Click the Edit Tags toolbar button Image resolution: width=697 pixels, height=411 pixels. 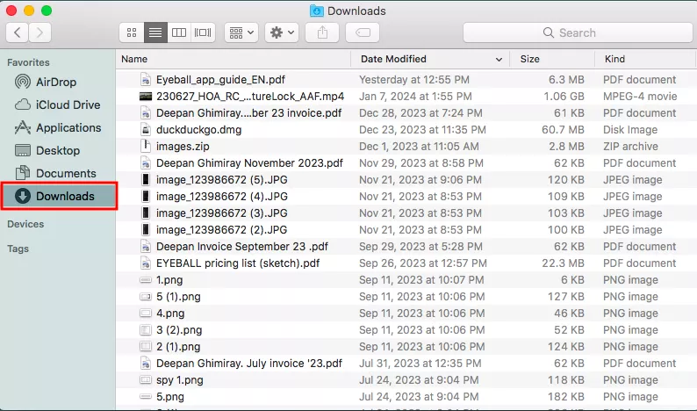[x=363, y=32]
